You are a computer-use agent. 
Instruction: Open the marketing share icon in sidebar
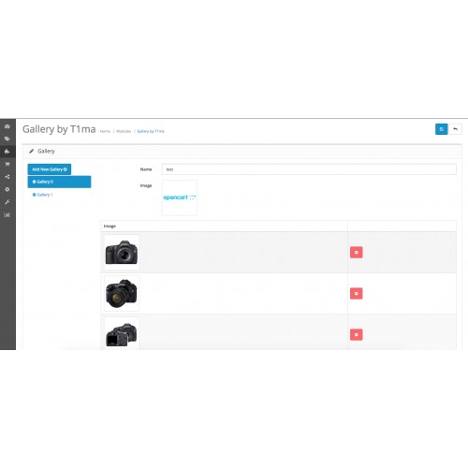click(x=7, y=177)
